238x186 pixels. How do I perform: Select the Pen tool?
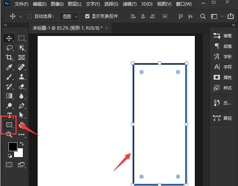(21, 106)
